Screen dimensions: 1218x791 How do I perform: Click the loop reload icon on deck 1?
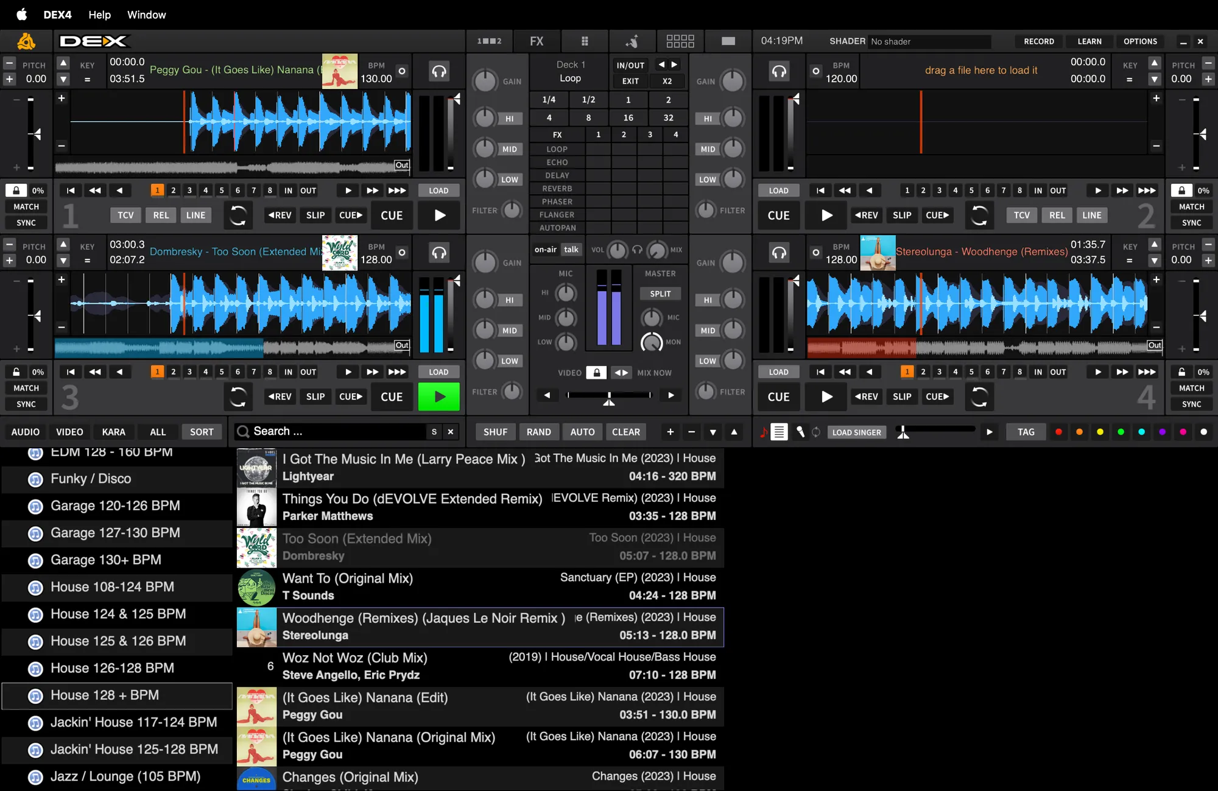pos(238,215)
